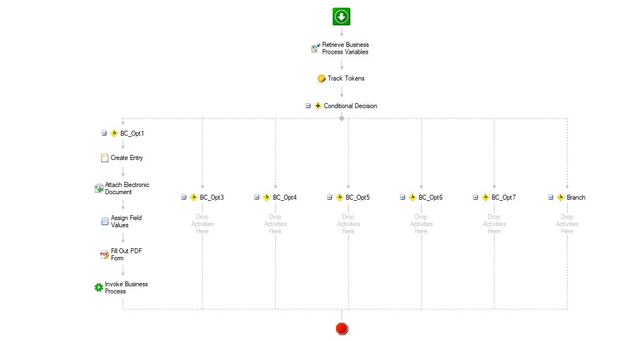This screenshot has height=342, width=620.
Task: Click the Assign Field Values label
Action: click(126, 221)
